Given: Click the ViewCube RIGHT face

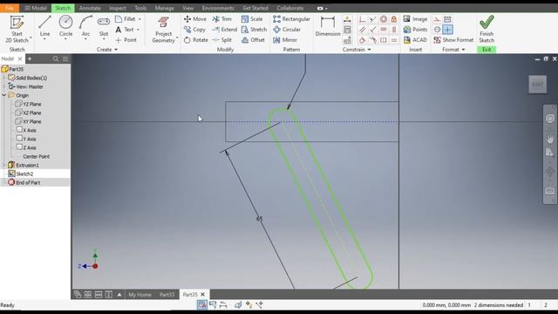Looking at the screenshot, I should click(x=537, y=85).
